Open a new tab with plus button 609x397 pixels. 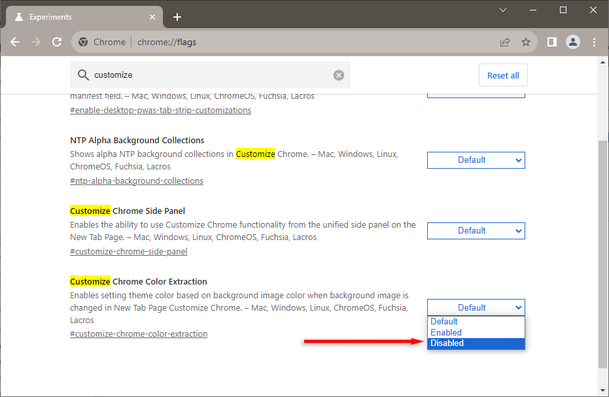coord(177,17)
